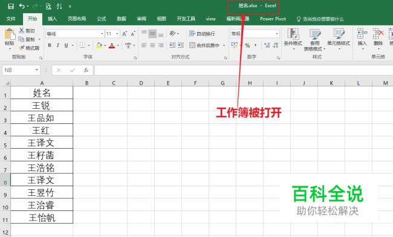
Task: Increase font size with larger A
Action: (x=125, y=34)
